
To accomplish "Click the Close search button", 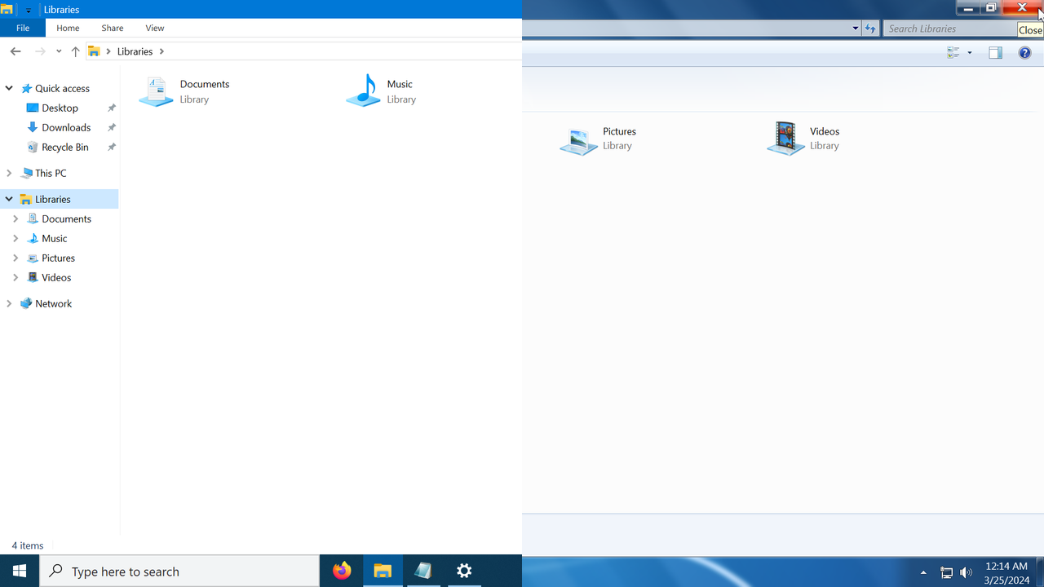I will coord(1029,29).
